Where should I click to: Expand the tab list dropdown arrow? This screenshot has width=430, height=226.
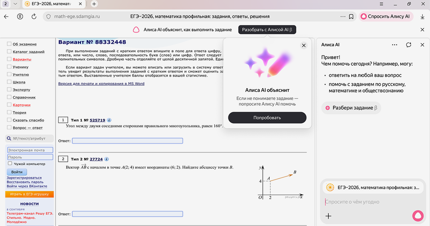click(15, 4)
